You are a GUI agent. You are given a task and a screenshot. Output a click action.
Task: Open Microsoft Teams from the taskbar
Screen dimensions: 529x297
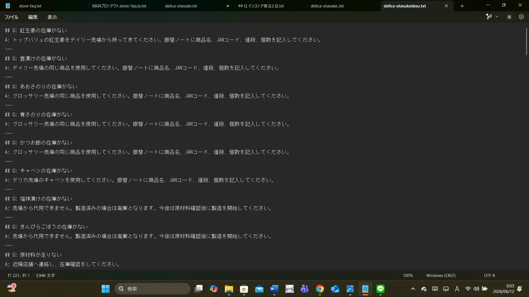click(x=304, y=289)
